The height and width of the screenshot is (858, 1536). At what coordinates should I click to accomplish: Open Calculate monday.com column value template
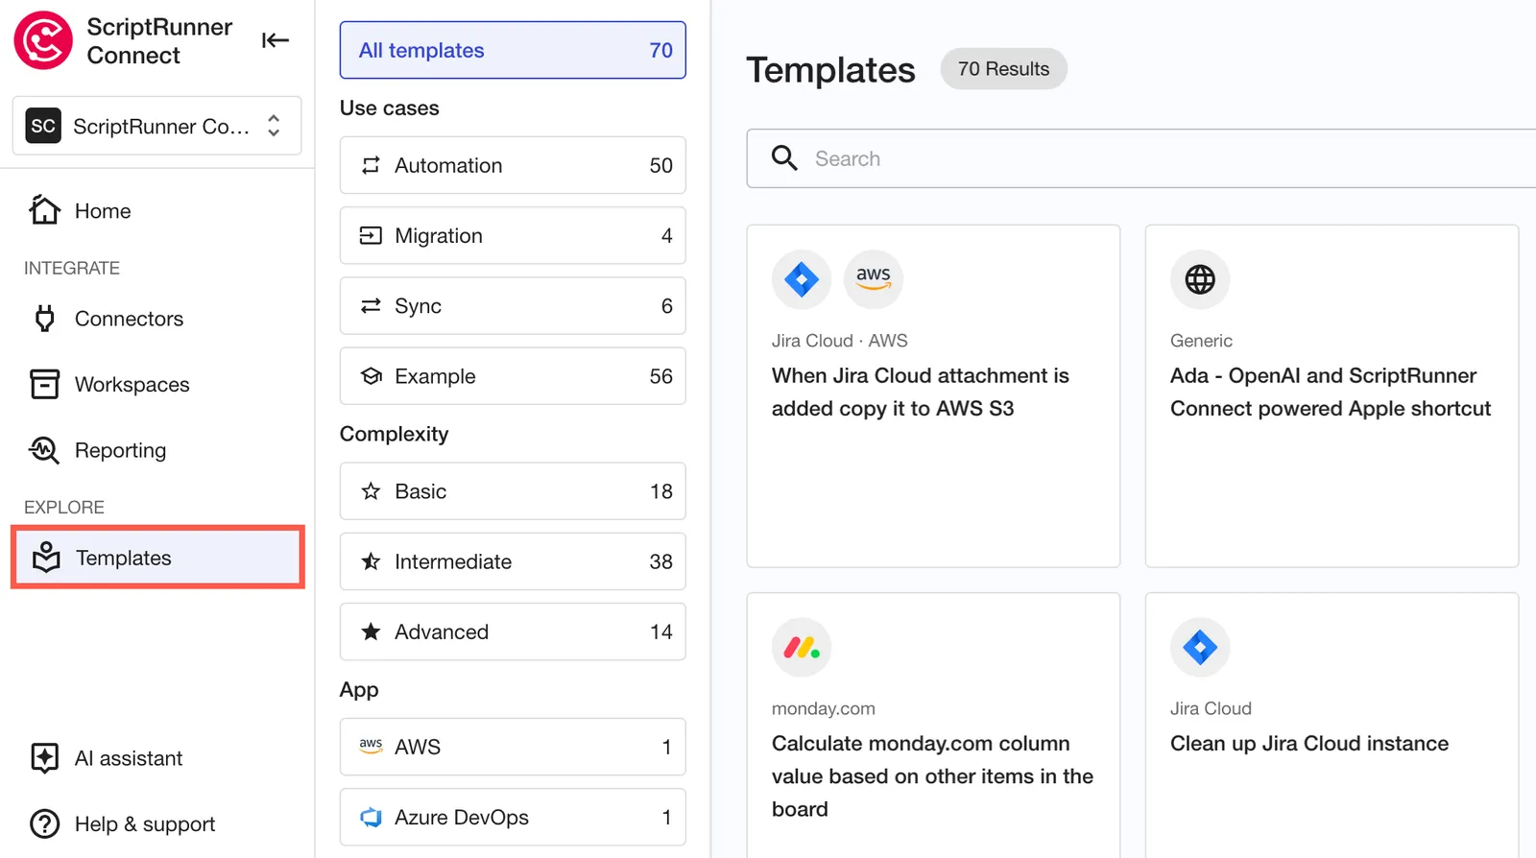(x=933, y=726)
